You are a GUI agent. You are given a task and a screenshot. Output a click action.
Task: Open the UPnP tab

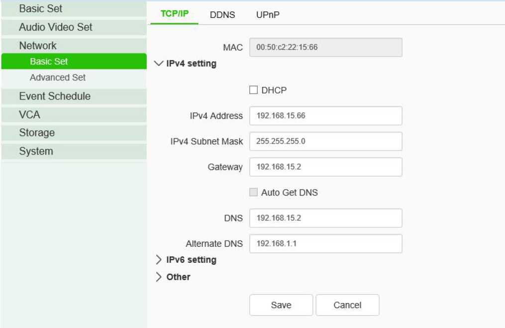pyautogui.click(x=268, y=14)
